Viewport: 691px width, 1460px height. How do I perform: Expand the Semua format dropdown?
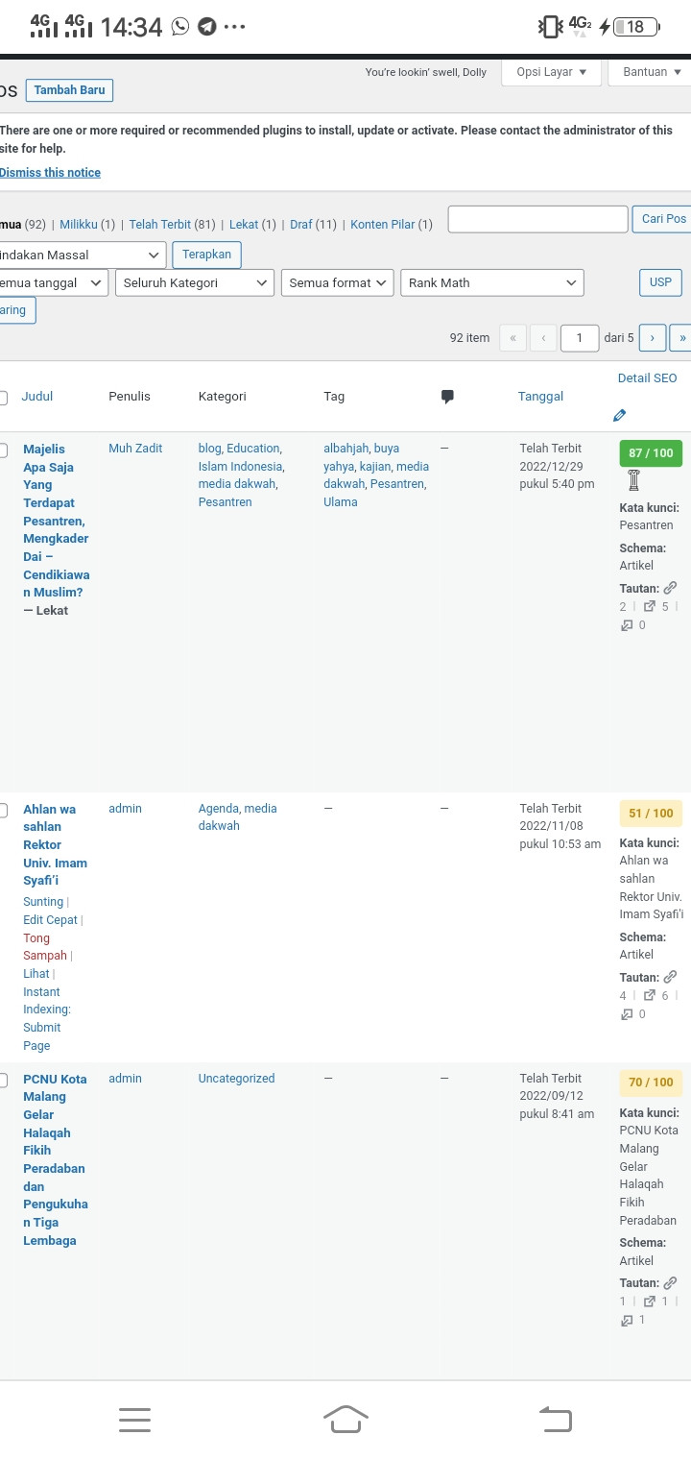click(x=337, y=282)
